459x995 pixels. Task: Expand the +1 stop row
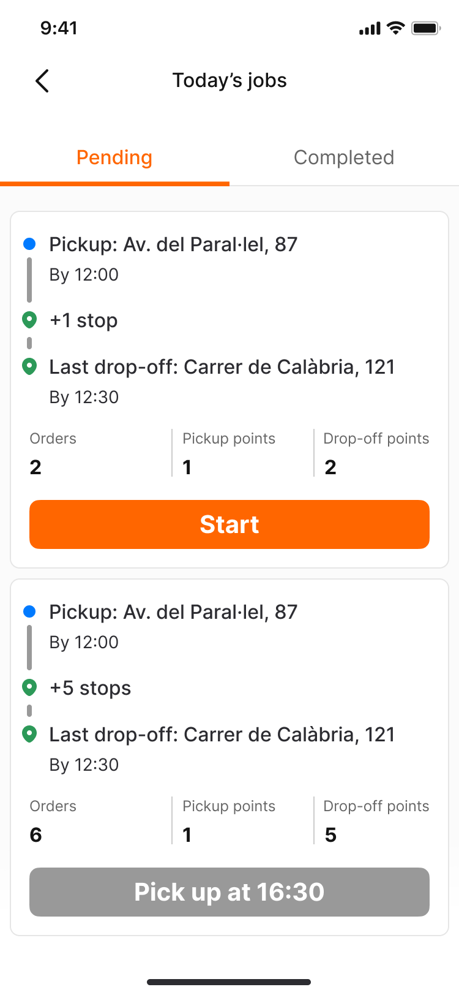click(x=84, y=320)
